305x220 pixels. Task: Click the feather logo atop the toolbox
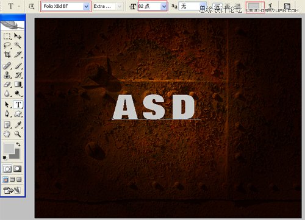point(13,26)
